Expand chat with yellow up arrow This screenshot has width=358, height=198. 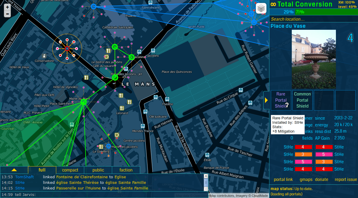[14, 170]
